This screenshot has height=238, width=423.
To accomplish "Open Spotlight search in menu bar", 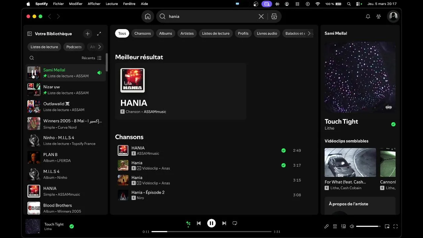I will click(x=349, y=4).
